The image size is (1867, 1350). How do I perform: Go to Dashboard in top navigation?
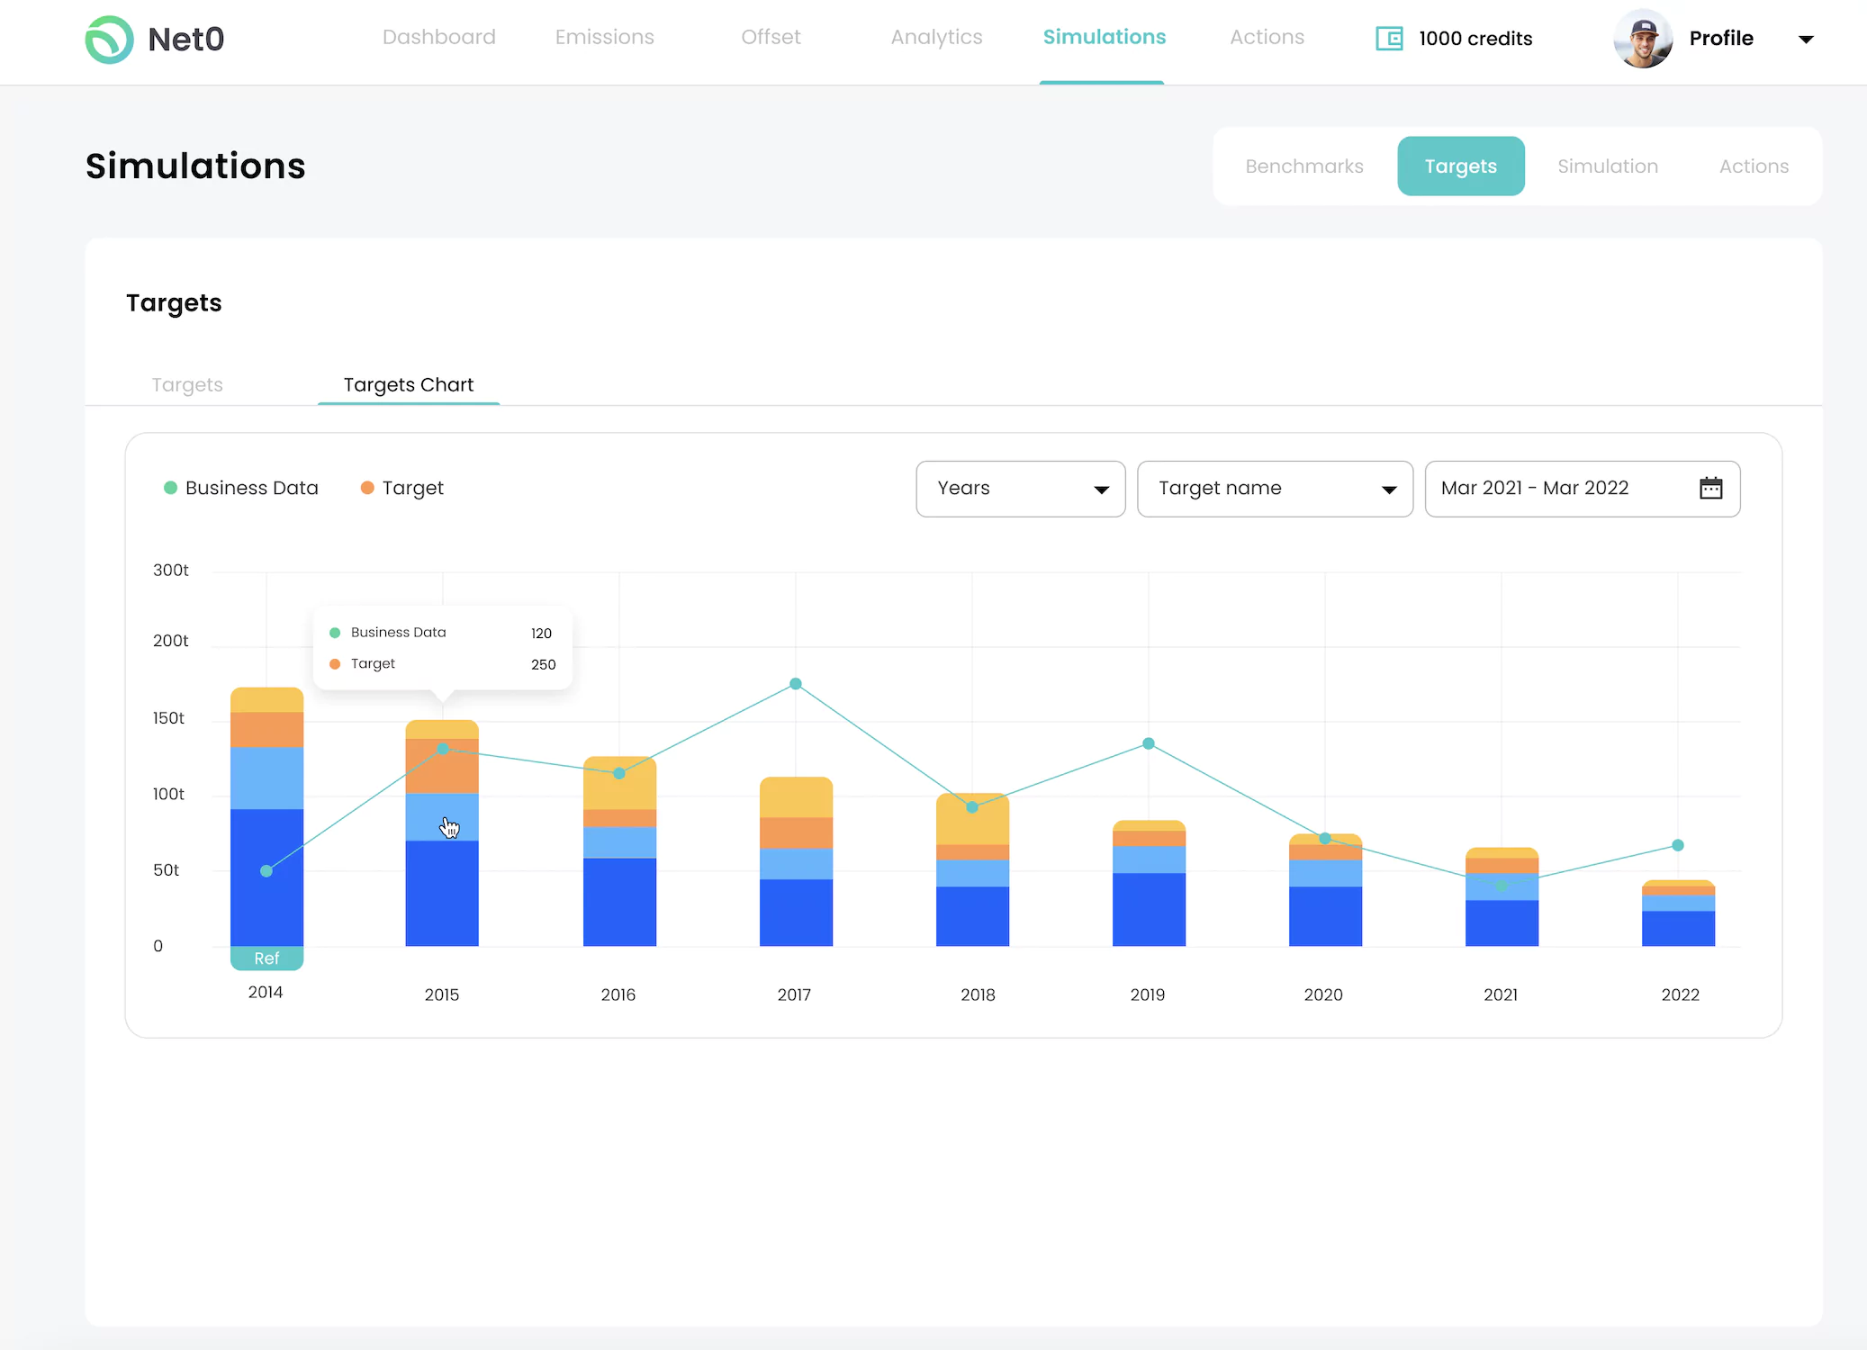point(439,37)
